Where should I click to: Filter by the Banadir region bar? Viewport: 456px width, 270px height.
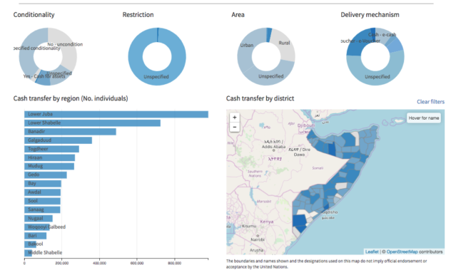click(70, 132)
